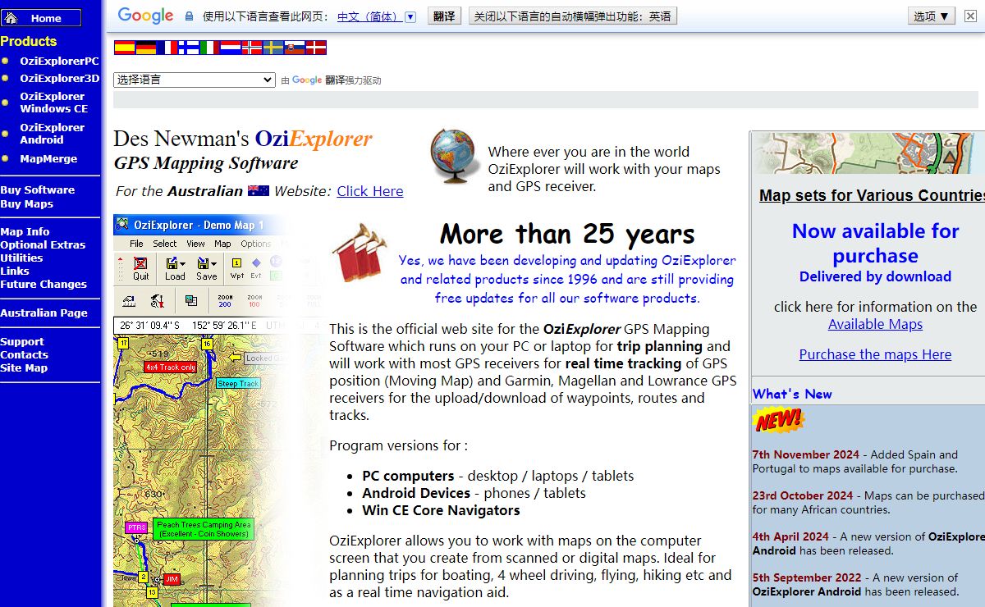Click the "What's New" heading
The width and height of the screenshot is (985, 607).
tap(792, 394)
